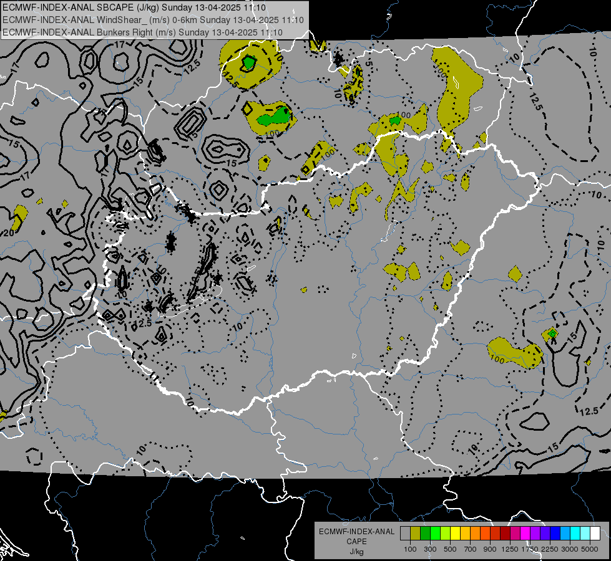Viewport: 611px width, 561px height.
Task: Click the CAPE label in the legend
Action: click(x=356, y=541)
